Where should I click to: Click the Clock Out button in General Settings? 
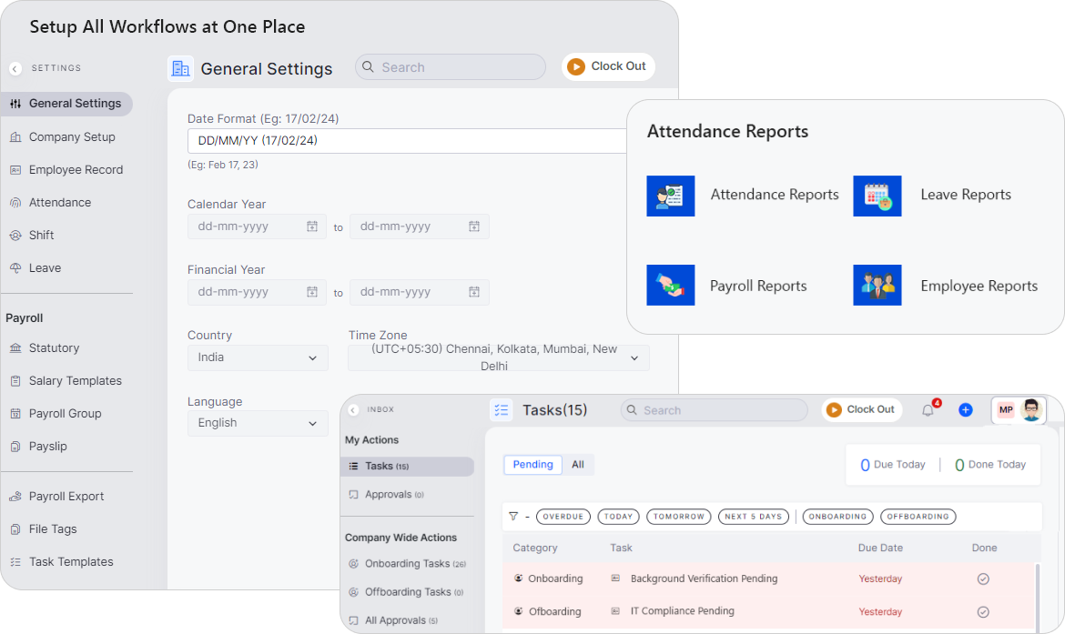point(608,66)
